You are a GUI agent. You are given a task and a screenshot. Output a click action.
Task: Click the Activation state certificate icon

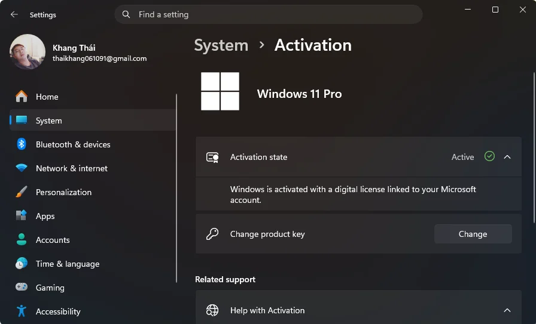point(212,157)
